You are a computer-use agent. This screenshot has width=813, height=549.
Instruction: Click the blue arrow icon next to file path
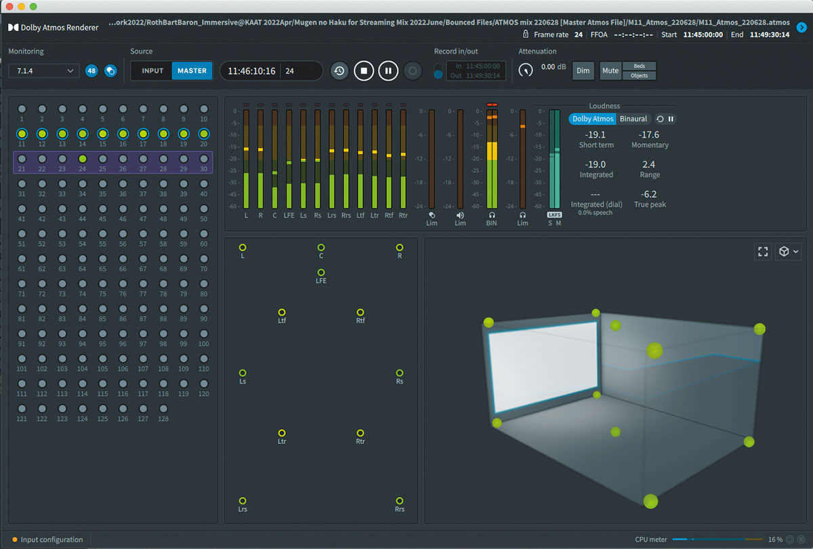click(x=801, y=28)
